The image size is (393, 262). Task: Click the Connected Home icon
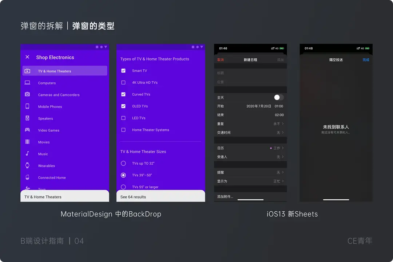pyautogui.click(x=27, y=177)
